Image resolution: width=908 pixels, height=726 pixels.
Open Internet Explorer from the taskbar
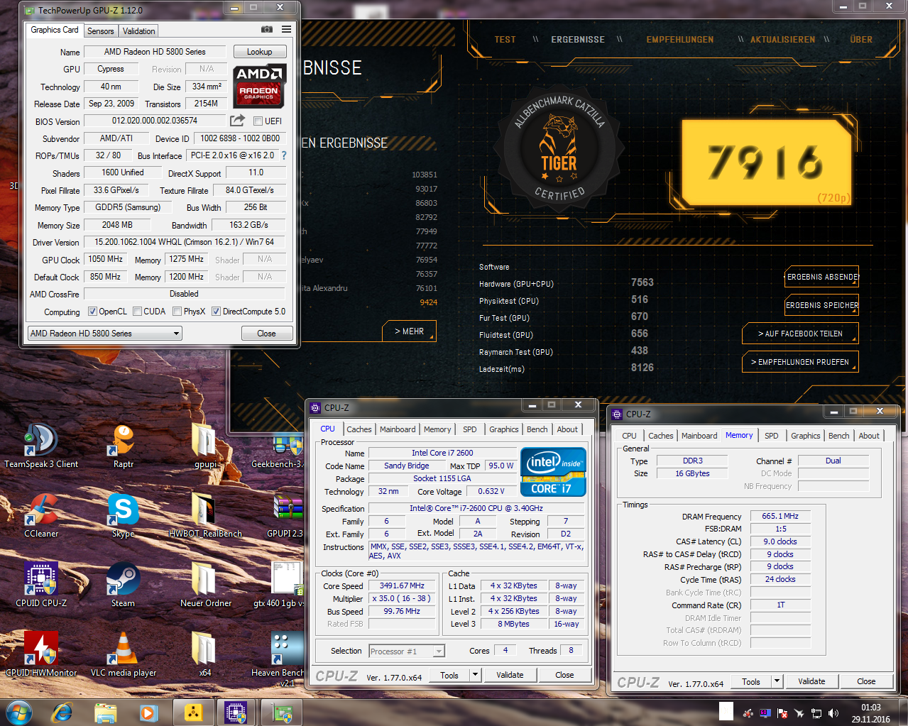click(x=63, y=712)
